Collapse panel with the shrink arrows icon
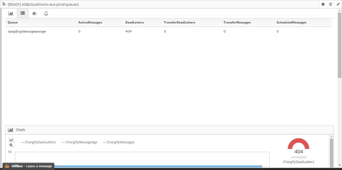Screen dimensions: 342x170 [x=338, y=4]
